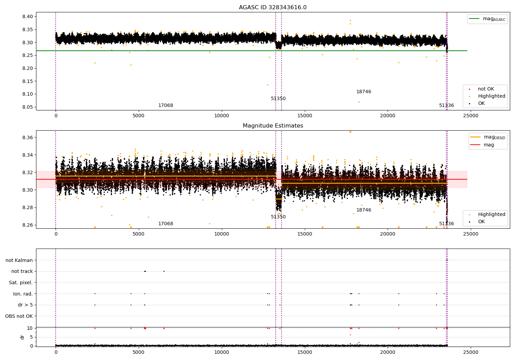The height and width of the screenshot is (360, 515).
Task: Click the 'not track' row label
Action: pos(22,272)
